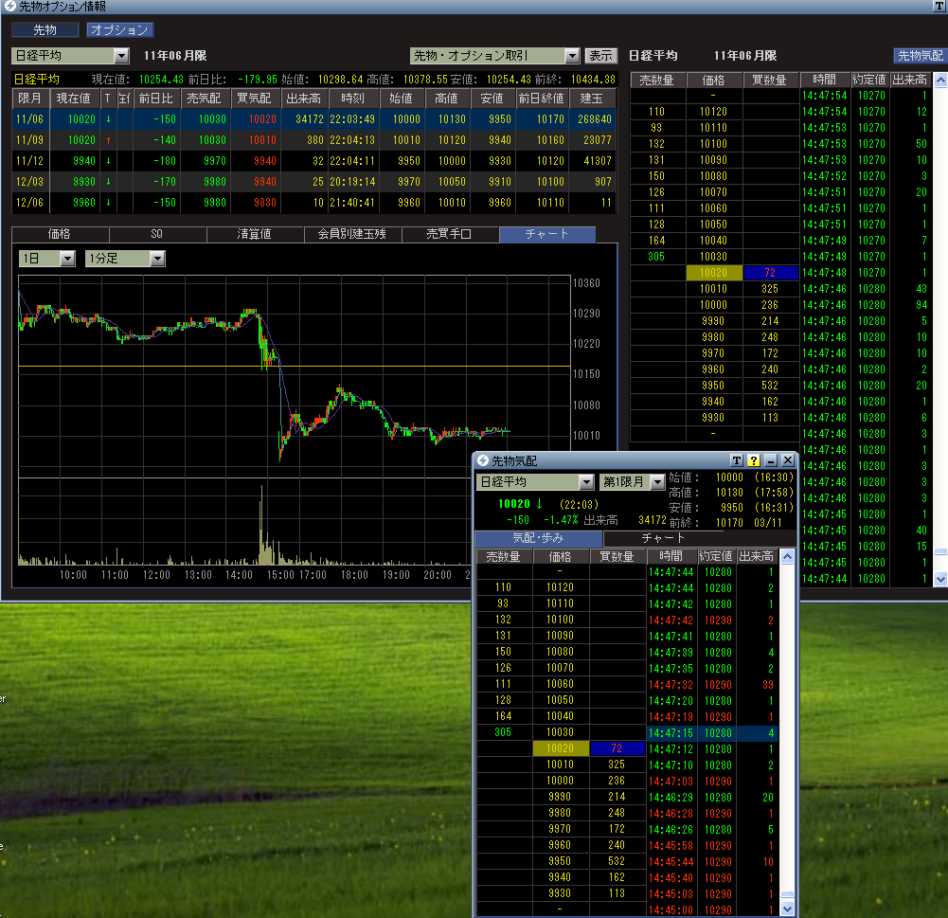948x918 pixels.
Task: Click the T icon on main window title bar
Action: pos(939,6)
